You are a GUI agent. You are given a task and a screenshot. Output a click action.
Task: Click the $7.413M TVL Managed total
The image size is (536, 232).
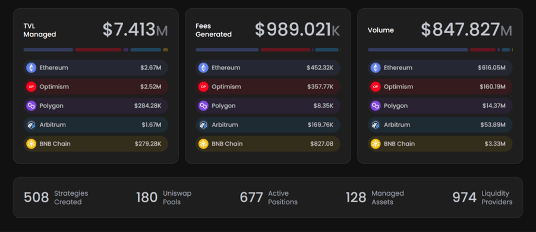click(135, 30)
